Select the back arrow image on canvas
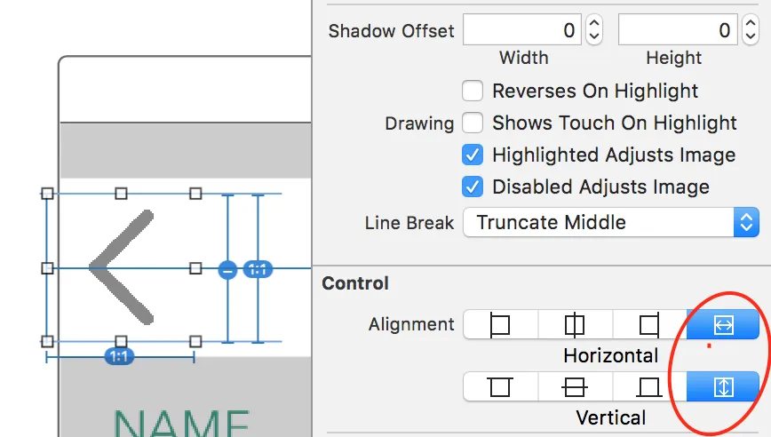This screenshot has width=771, height=437. (x=122, y=266)
